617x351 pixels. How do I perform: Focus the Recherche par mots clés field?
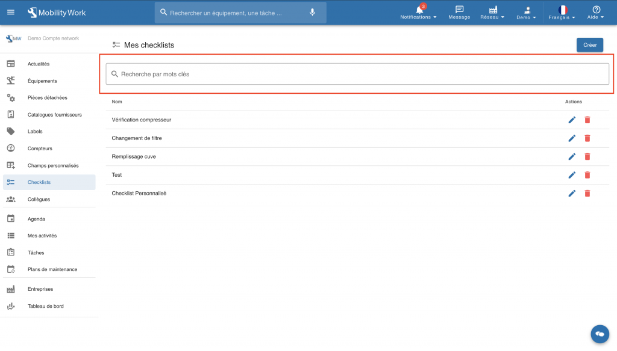(357, 74)
